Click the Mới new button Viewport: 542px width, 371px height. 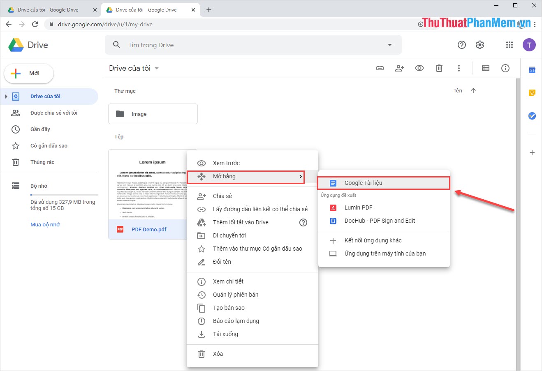click(x=29, y=73)
